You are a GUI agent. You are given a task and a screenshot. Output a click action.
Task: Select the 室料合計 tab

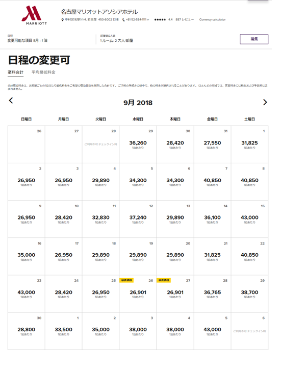pos(16,72)
